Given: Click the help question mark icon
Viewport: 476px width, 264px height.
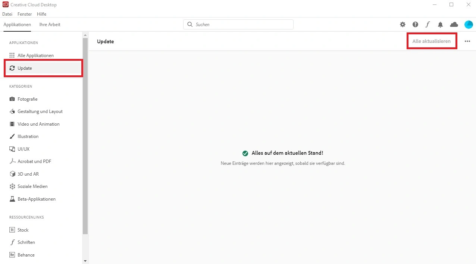Looking at the screenshot, I should coord(415,25).
